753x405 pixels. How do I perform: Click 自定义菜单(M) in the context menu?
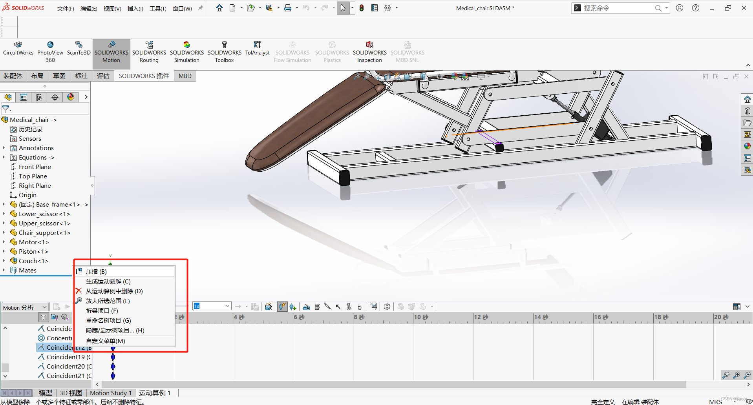click(124, 341)
